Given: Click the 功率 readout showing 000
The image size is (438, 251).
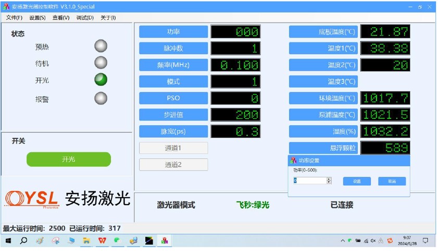Looking at the screenshot, I should (x=235, y=32).
